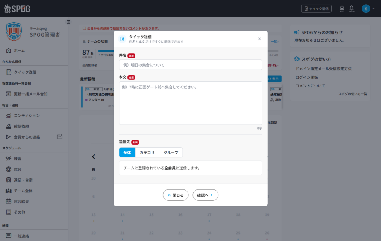This screenshot has height=241, width=385.
Task: Expand the account dropdown chevron
Action: 373,9
